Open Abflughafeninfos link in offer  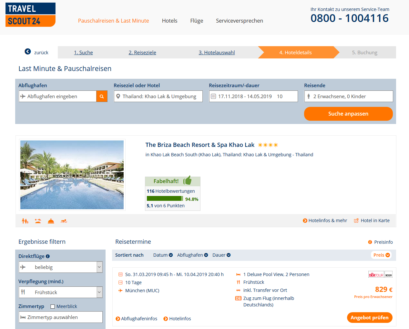[136, 319]
